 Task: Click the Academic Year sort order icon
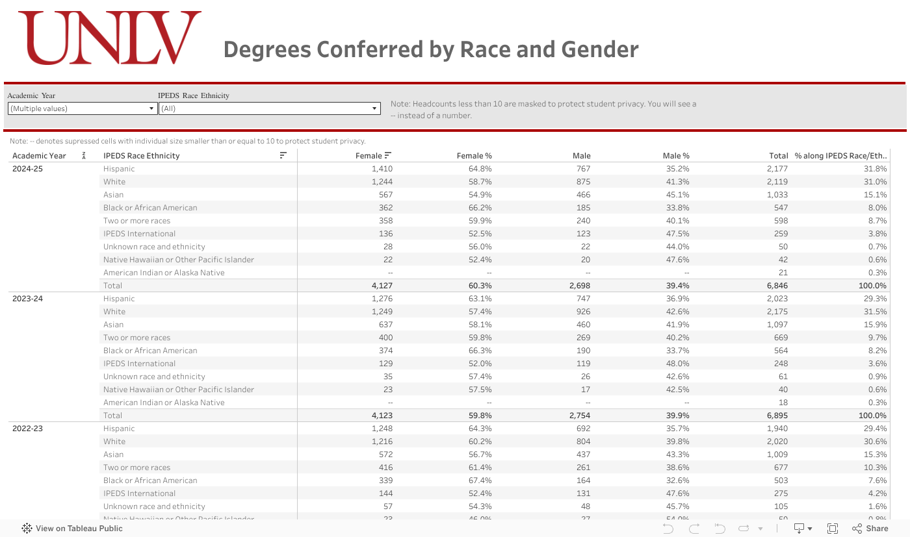[84, 155]
